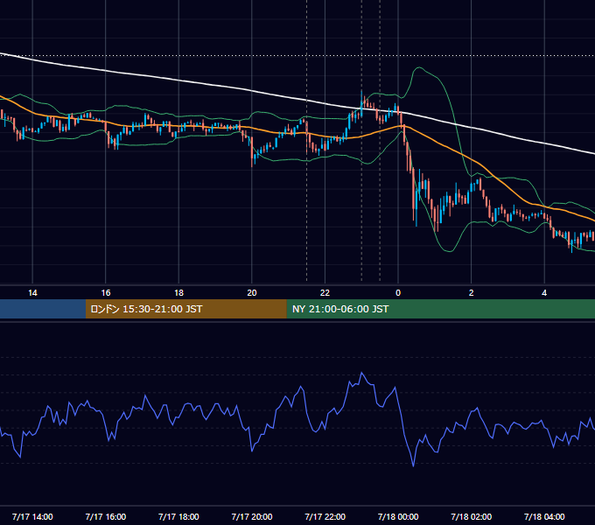Click hour label 2 on time axis
Image resolution: width=595 pixels, height=525 pixels.
472,293
